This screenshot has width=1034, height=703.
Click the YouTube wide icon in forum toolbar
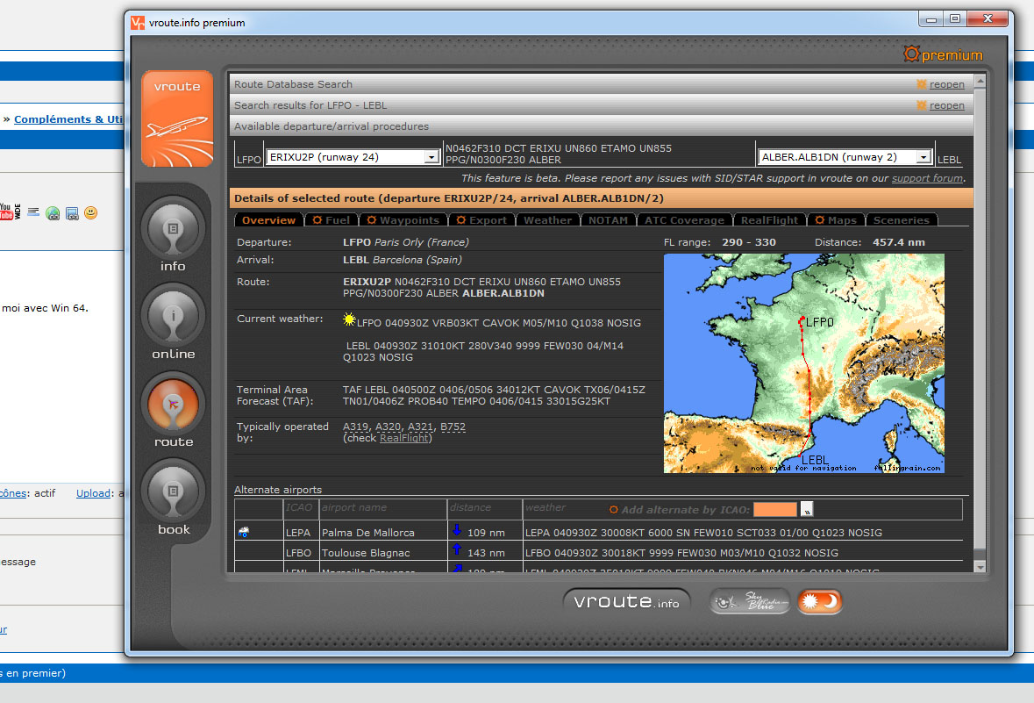tap(18, 212)
